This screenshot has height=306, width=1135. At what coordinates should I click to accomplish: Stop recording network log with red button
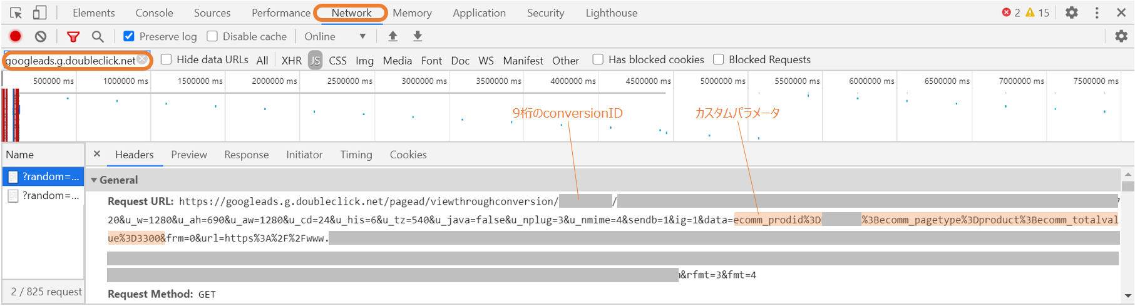(x=16, y=36)
